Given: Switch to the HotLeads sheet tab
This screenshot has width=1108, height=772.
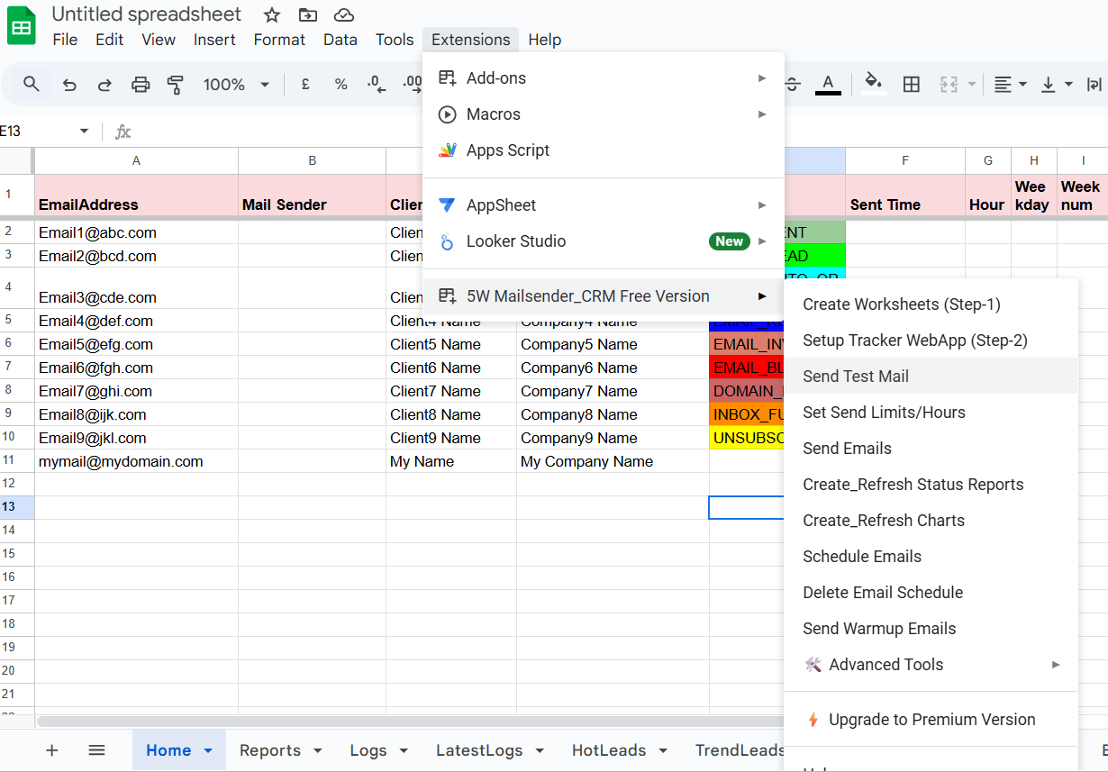Looking at the screenshot, I should click(609, 750).
